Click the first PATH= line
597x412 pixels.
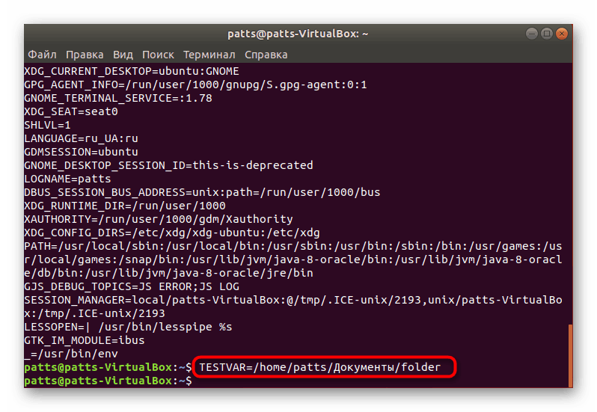293,246
